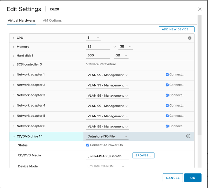
Task: Switch to the VM Options tab
Action: click(x=52, y=21)
